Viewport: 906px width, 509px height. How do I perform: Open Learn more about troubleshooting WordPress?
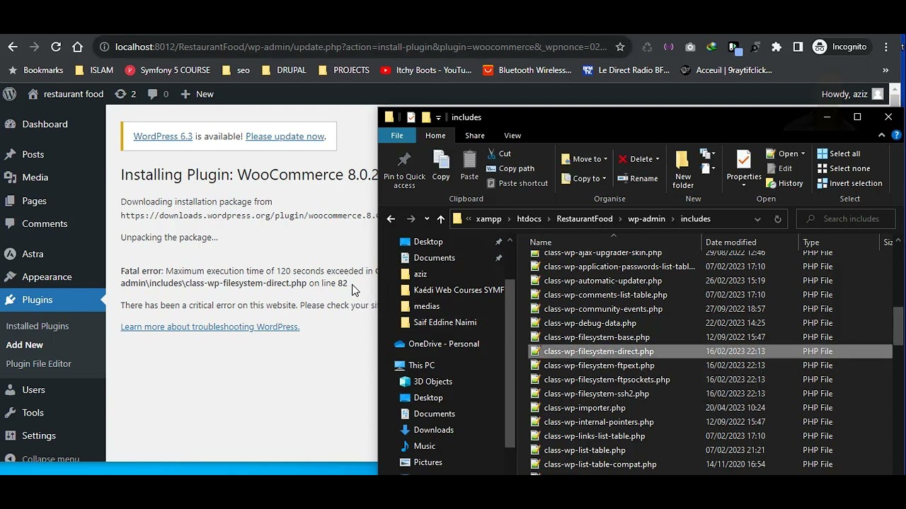coord(210,327)
